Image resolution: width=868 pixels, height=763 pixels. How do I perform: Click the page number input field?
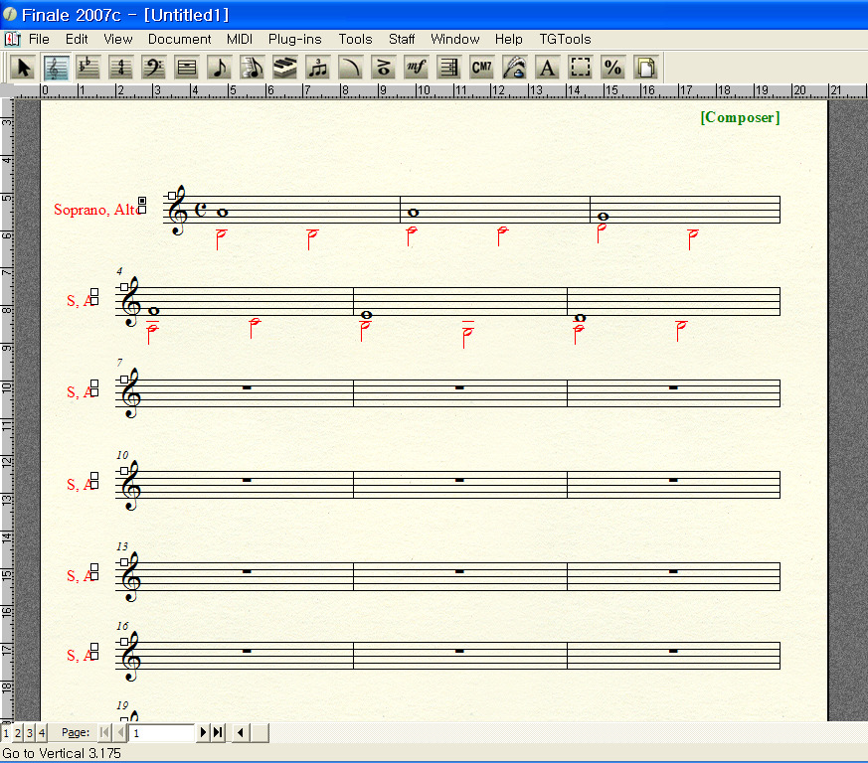162,733
